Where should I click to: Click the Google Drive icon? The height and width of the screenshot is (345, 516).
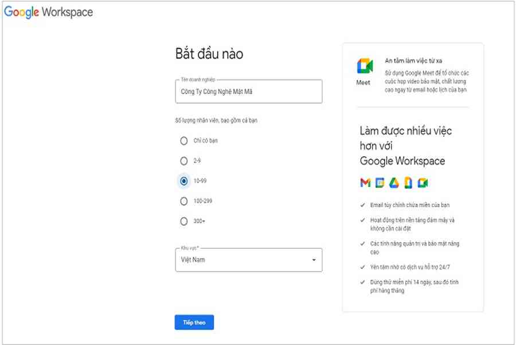tap(394, 183)
